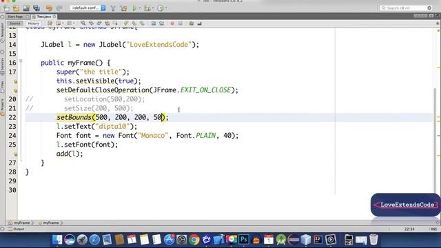
Task: Click the Debug Project icon
Action: pyautogui.click(x=147, y=8)
